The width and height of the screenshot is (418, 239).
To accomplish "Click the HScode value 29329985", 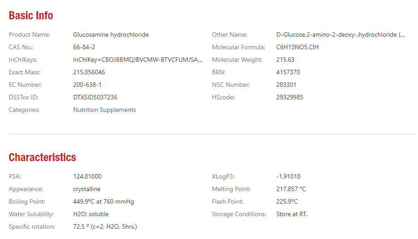I will click(x=290, y=98).
